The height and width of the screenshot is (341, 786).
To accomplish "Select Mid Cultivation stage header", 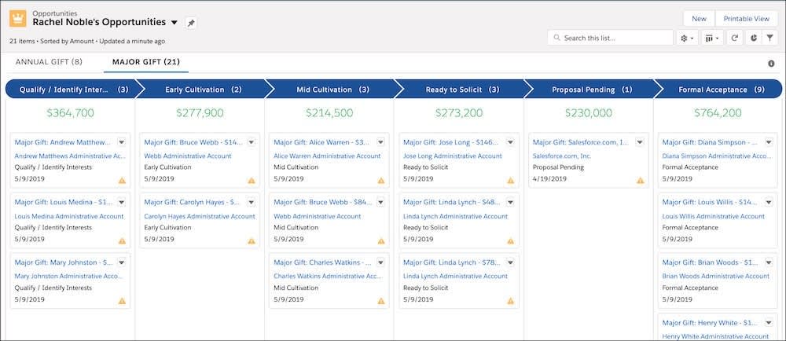I will coord(332,90).
